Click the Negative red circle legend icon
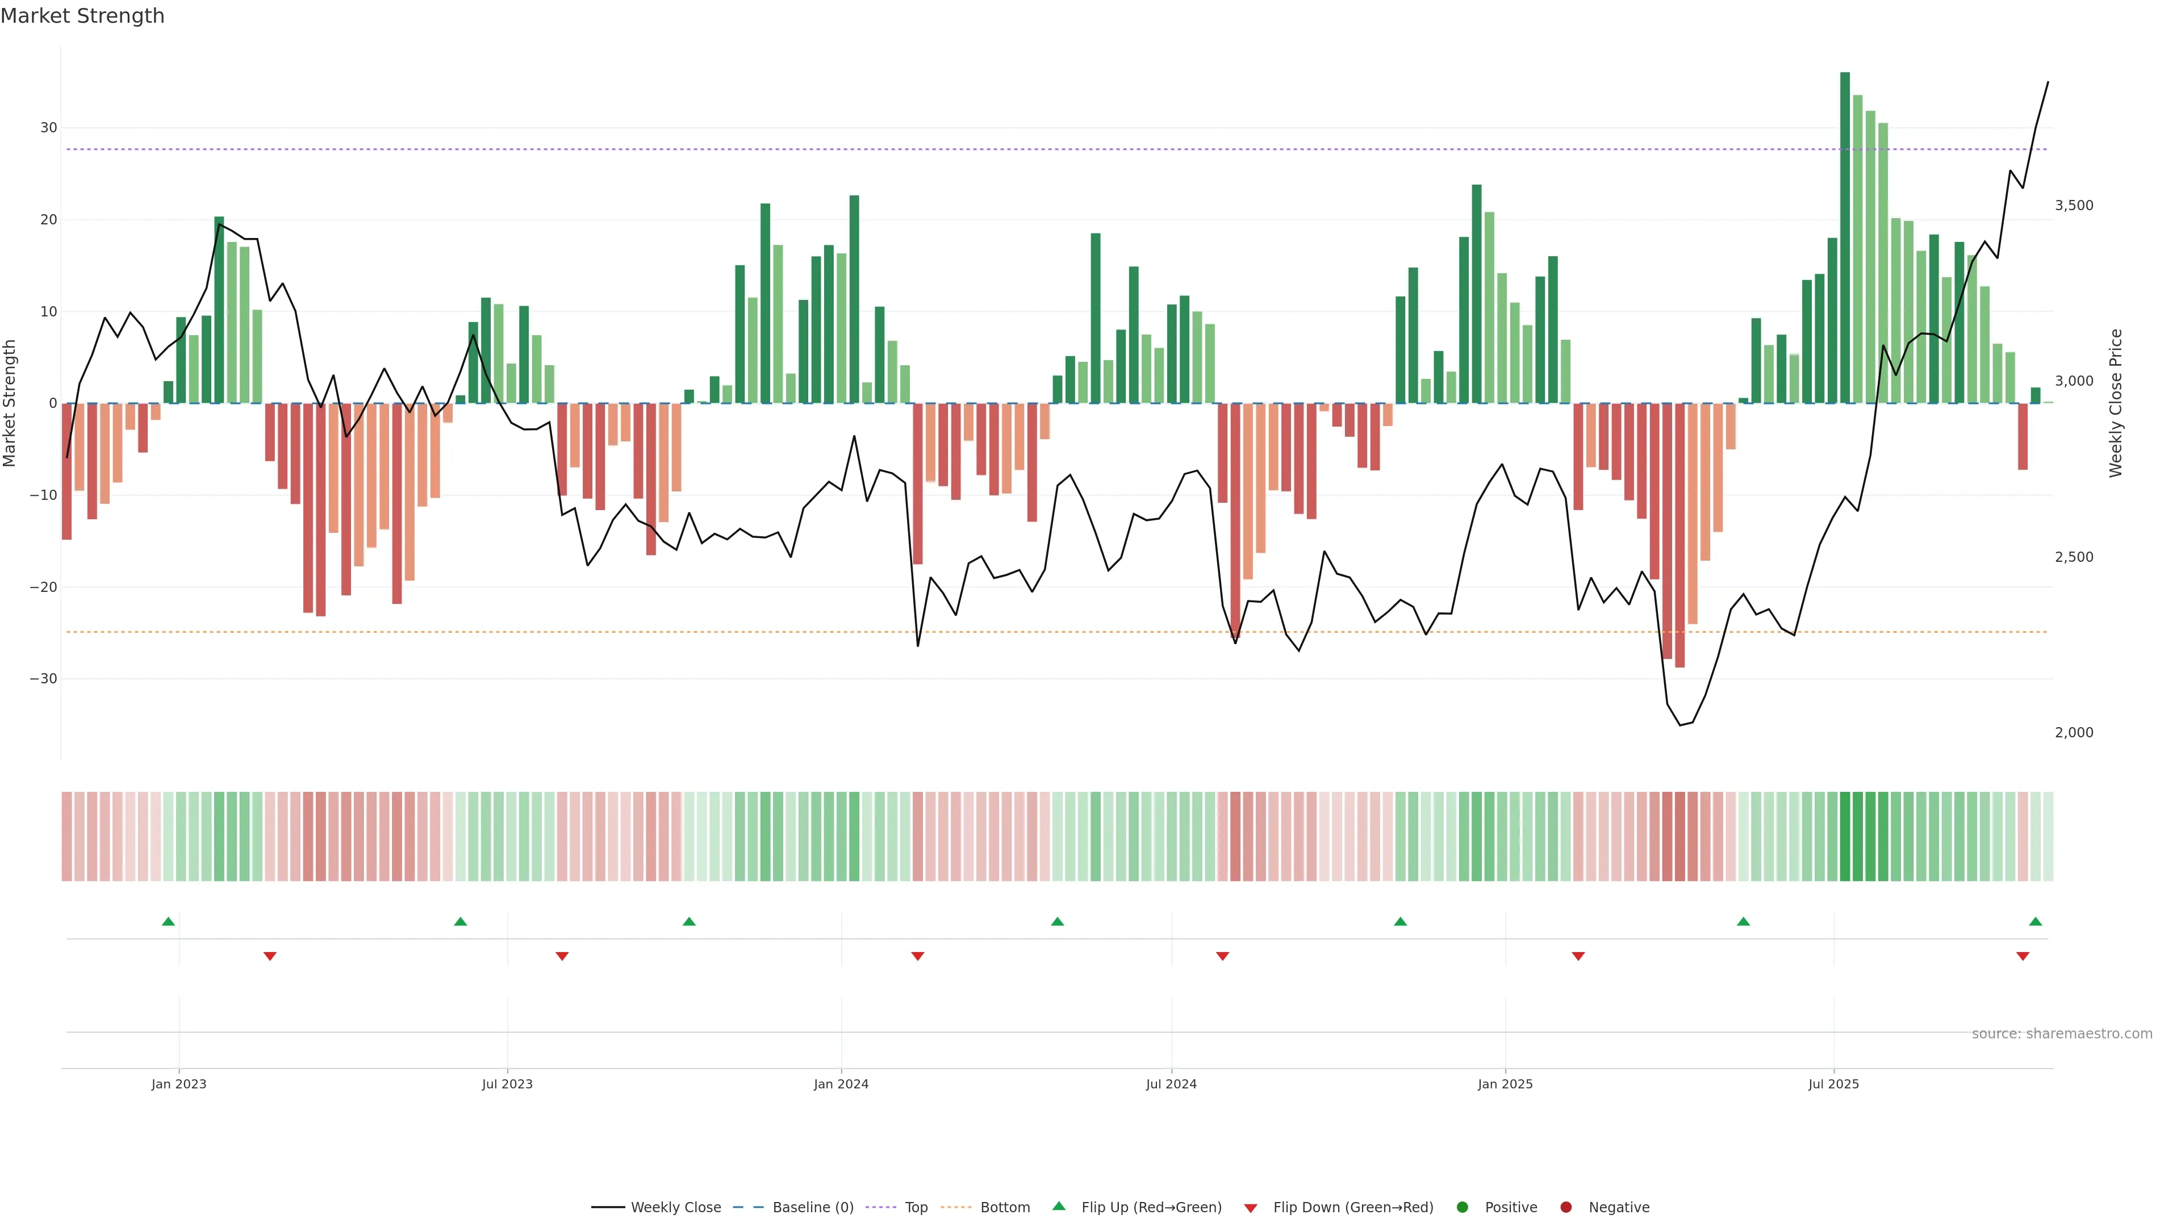This screenshot has width=2181, height=1227. pos(1565,1208)
